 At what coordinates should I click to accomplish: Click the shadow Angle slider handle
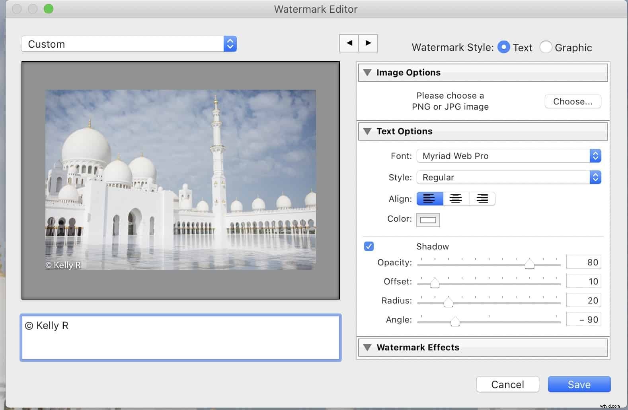(455, 321)
